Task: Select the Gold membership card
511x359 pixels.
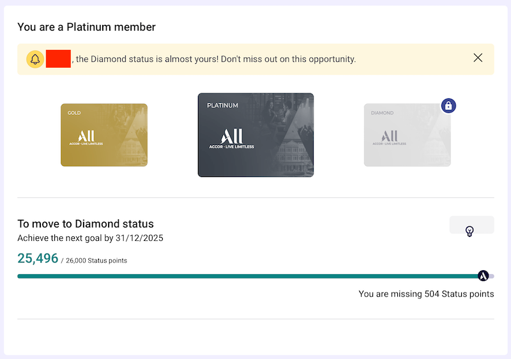Action: [104, 135]
